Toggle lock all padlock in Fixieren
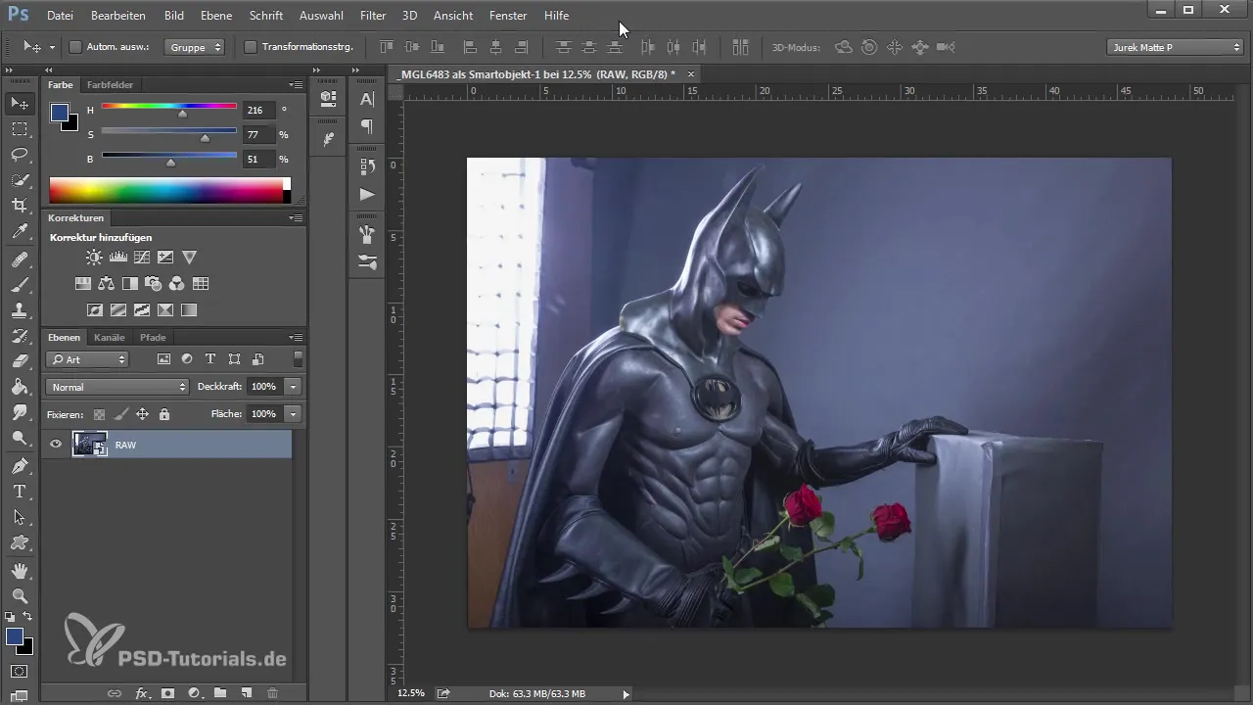Image resolution: width=1253 pixels, height=705 pixels. pyautogui.click(x=163, y=414)
